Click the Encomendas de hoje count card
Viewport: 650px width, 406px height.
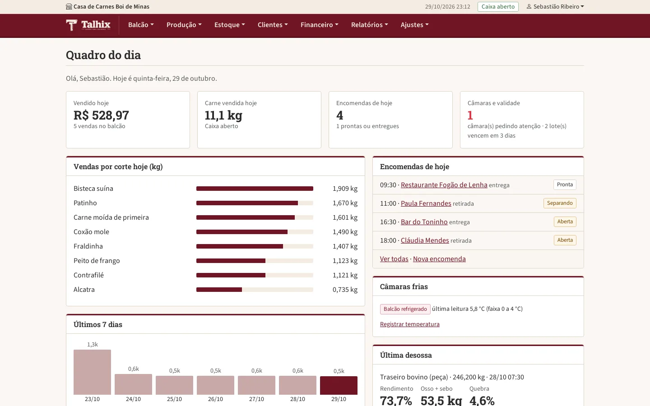390,120
